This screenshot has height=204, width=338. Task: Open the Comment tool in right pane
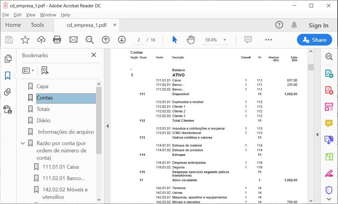pos(329,123)
